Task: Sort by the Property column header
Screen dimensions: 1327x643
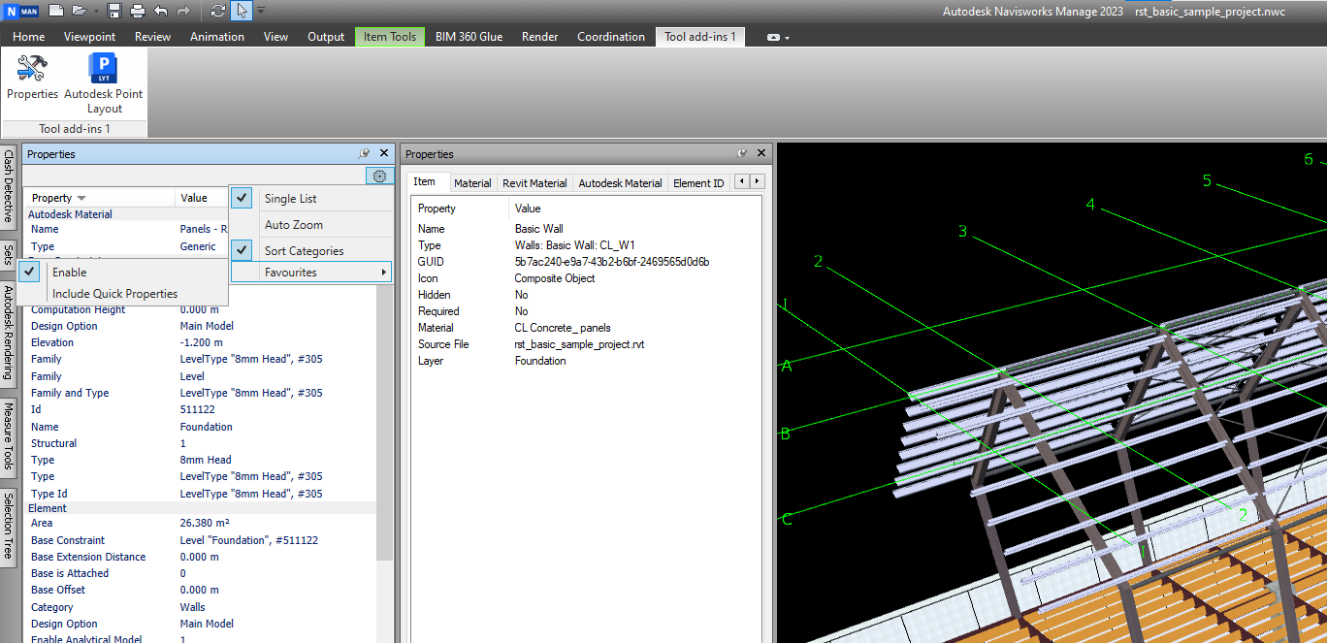Action: click(52, 198)
